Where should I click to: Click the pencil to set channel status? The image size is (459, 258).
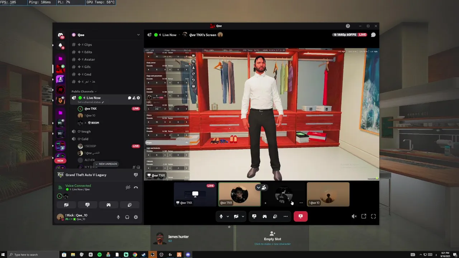[103, 102]
